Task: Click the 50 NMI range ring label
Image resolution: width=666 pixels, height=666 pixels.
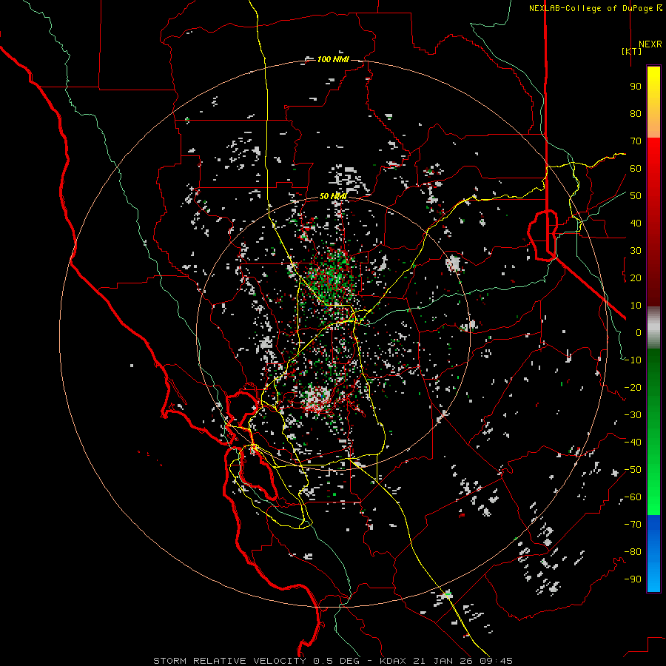Action: pyautogui.click(x=333, y=196)
